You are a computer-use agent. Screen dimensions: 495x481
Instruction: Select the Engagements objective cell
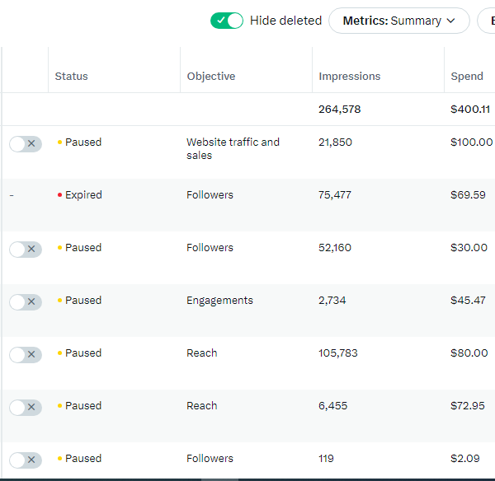coord(219,301)
